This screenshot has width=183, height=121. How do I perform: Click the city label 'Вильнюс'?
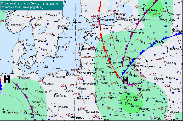click(x=110, y=72)
